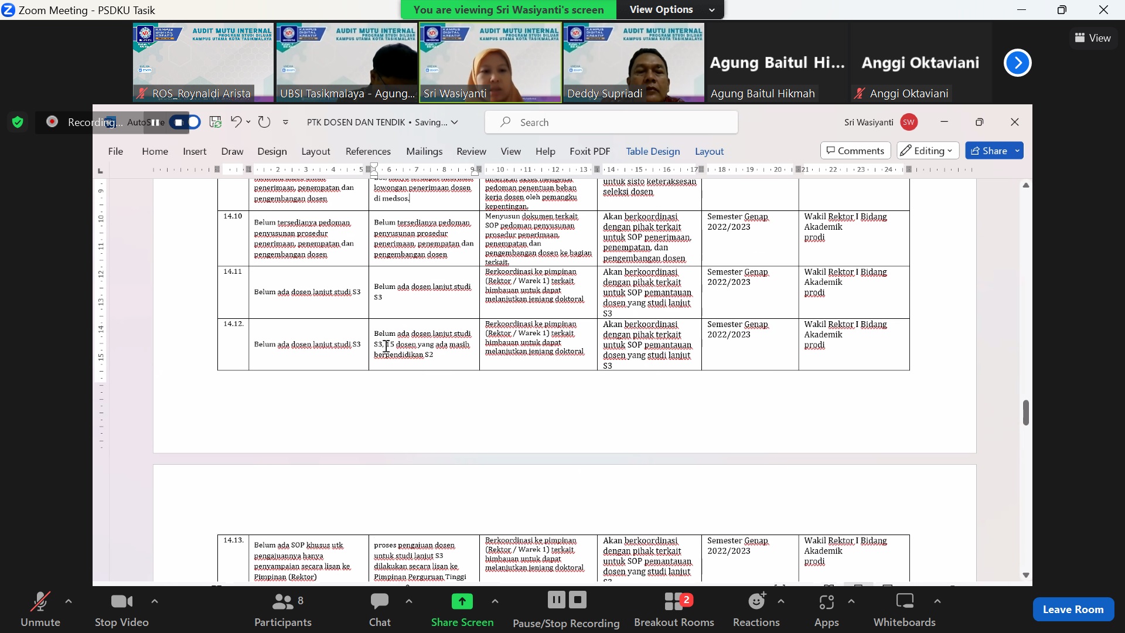Expand whiteboard options arrow
The width and height of the screenshot is (1125, 633).
click(x=937, y=601)
